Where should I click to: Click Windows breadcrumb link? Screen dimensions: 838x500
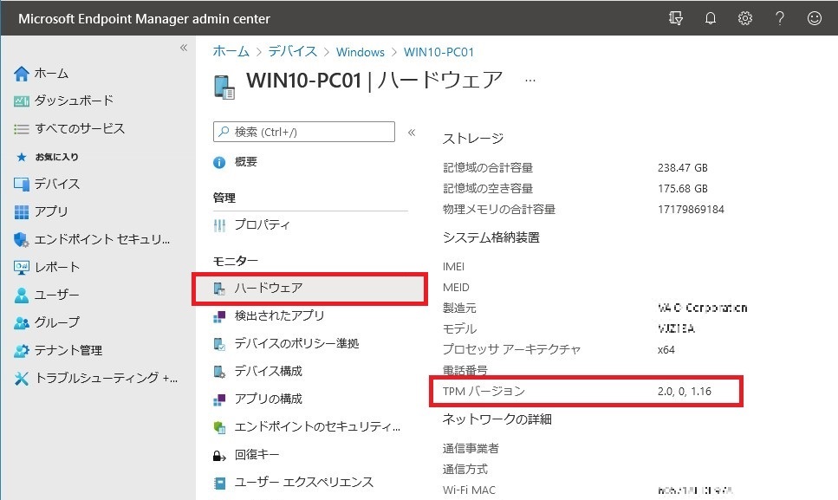(x=361, y=52)
